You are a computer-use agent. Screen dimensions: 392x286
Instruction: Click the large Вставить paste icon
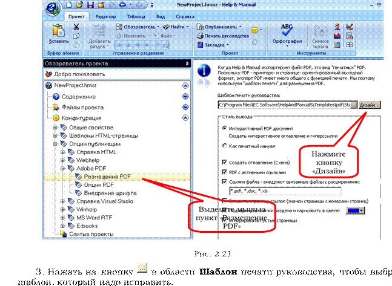pos(58,31)
